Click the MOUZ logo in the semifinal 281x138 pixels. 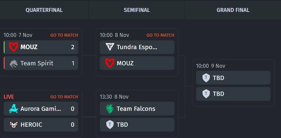[x=110, y=63]
